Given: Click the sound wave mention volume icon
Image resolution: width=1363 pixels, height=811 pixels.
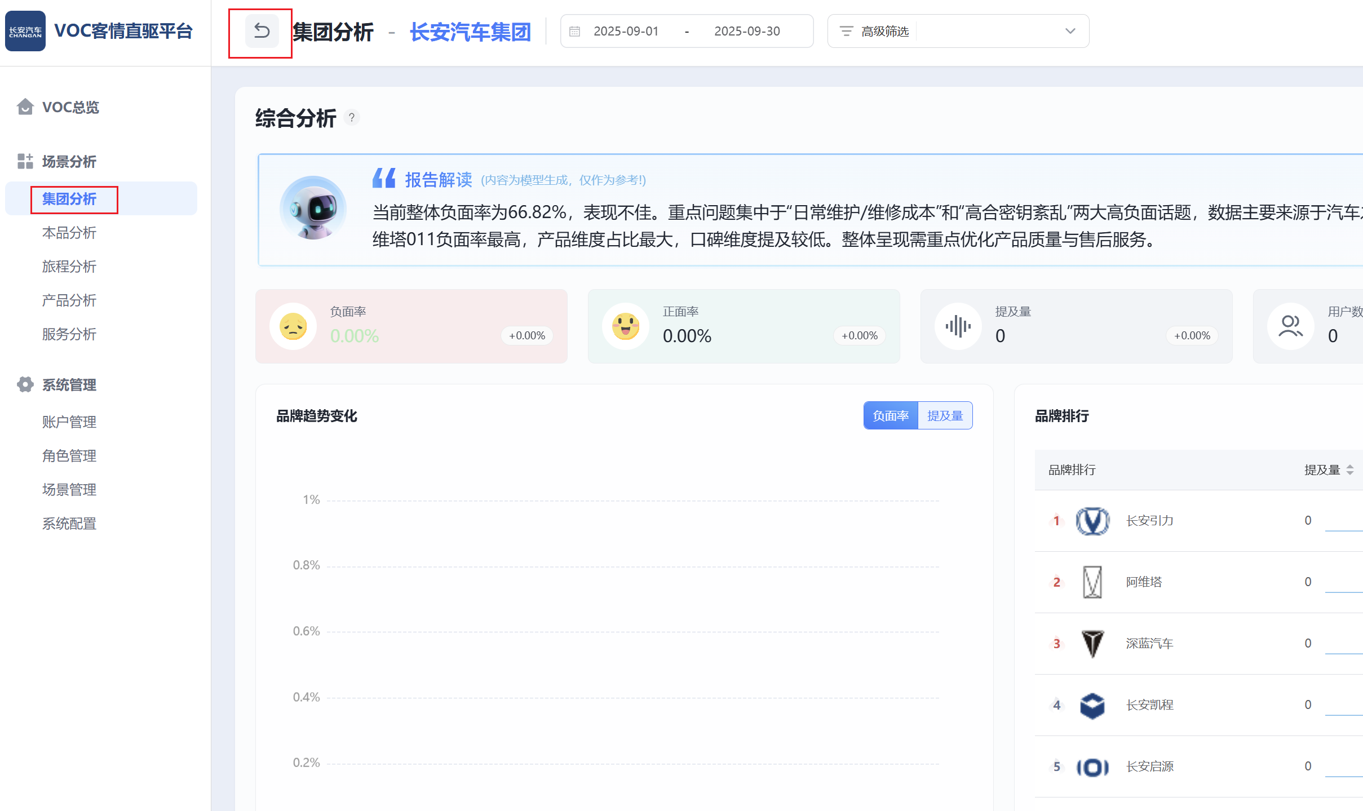Looking at the screenshot, I should (x=958, y=326).
